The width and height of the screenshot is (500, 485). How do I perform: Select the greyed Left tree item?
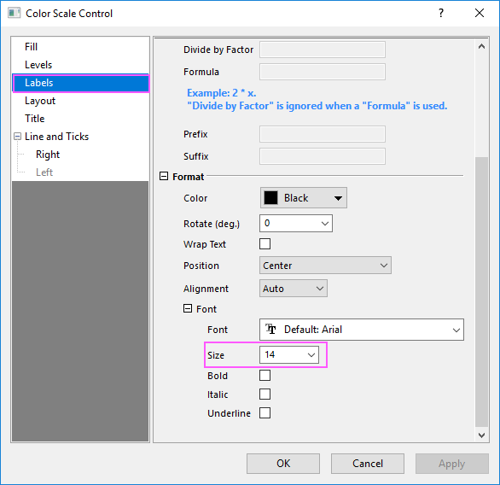(x=44, y=172)
